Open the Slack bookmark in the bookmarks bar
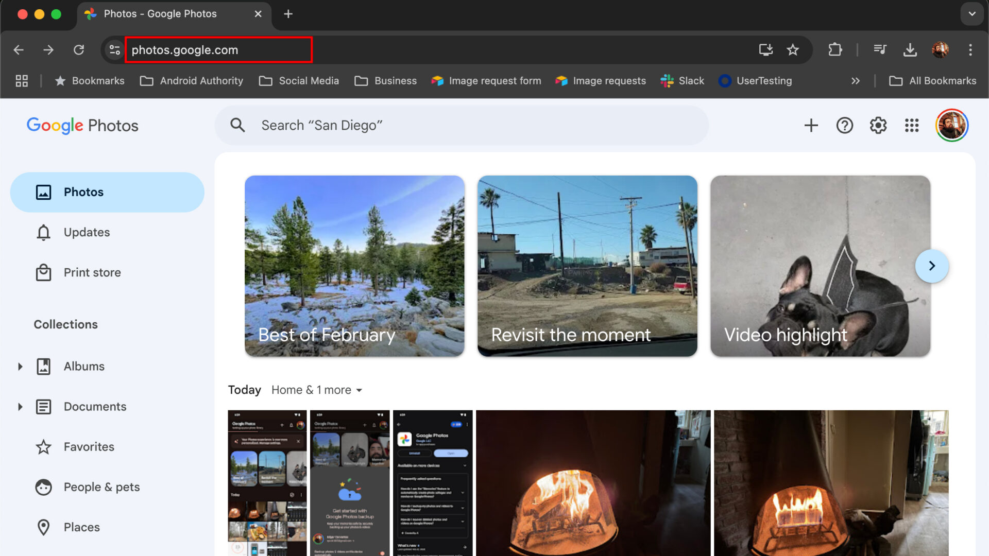 click(x=683, y=81)
